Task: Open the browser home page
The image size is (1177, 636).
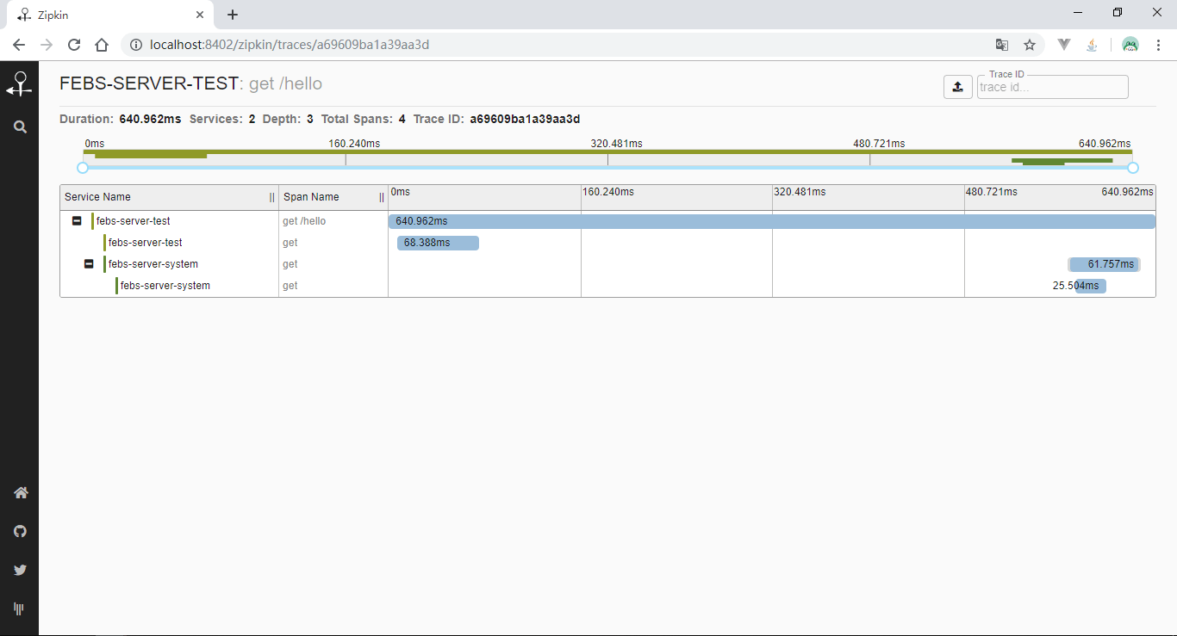Action: tap(102, 45)
